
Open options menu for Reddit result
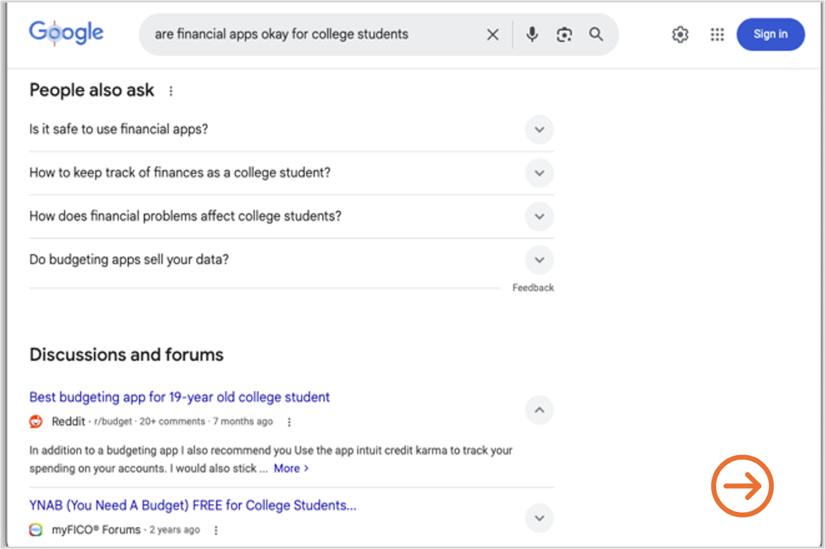coord(289,422)
